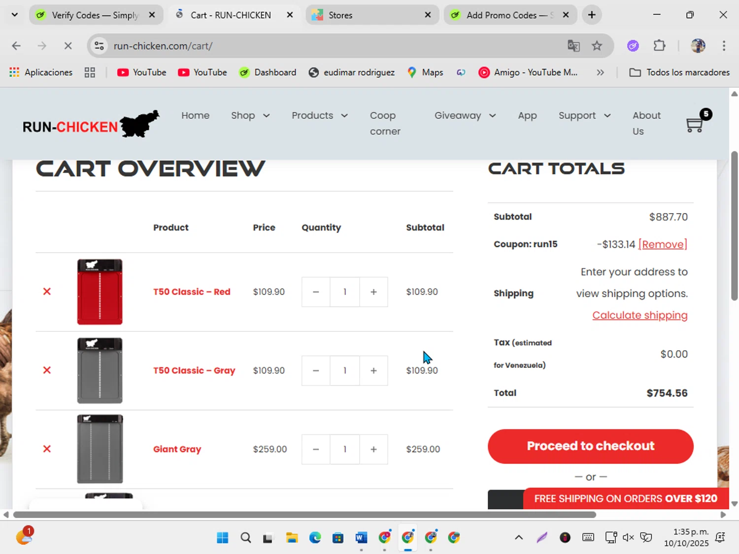The height and width of the screenshot is (554, 739).
Task: Stop loading the page
Action: [68, 46]
